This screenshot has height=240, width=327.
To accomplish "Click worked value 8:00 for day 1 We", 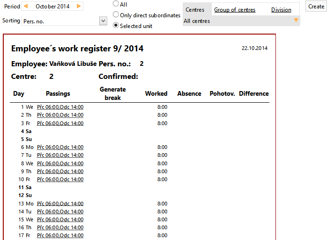I will pos(162,107).
